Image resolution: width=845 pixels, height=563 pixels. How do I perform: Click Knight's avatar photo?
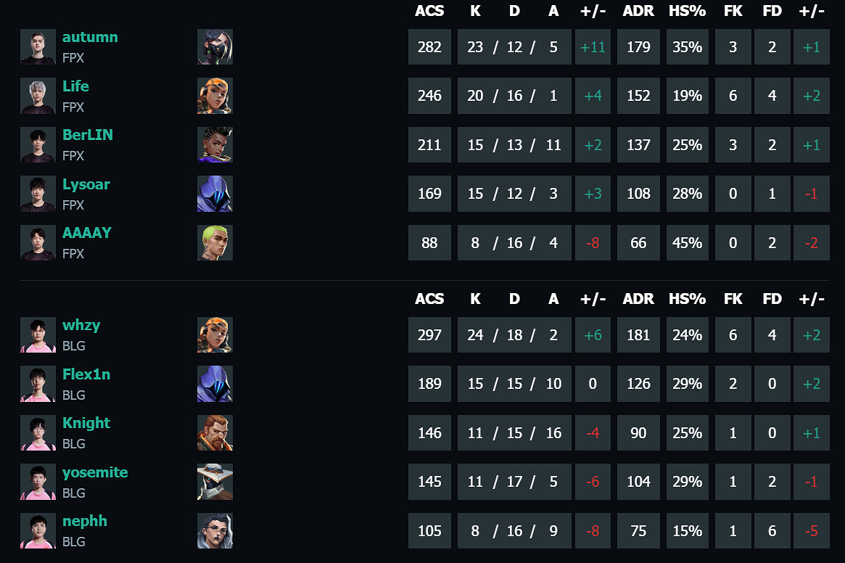tap(38, 432)
